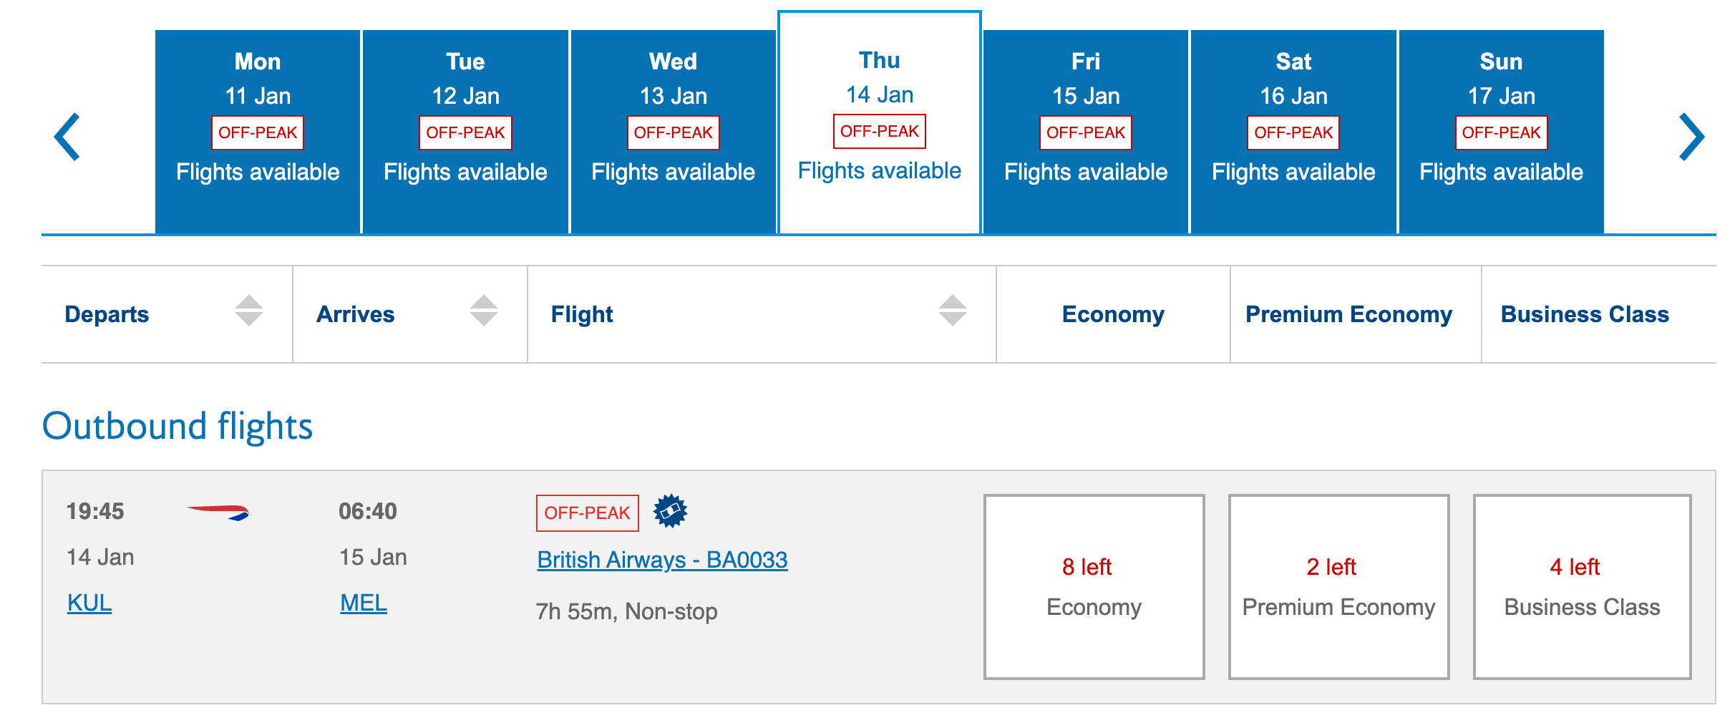1735x723 pixels.
Task: Select the Economy fare with 8 left
Action: coord(1094,586)
